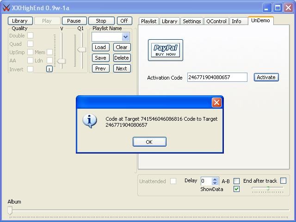This screenshot has height=222, width=296.
Task: Click the Next button
Action: 122,68
